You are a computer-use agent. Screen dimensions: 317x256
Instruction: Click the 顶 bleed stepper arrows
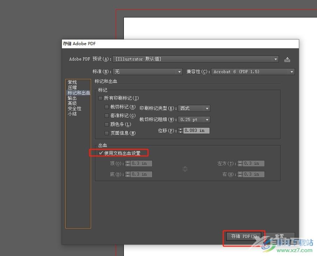coord(128,163)
